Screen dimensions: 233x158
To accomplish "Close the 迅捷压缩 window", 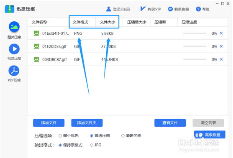I will click(x=228, y=4).
